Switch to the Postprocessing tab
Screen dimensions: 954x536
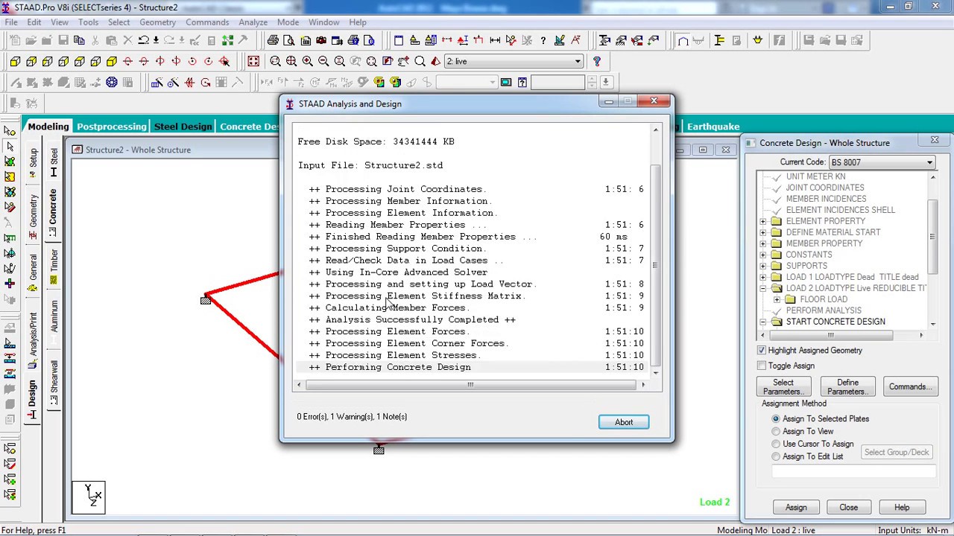click(x=111, y=127)
